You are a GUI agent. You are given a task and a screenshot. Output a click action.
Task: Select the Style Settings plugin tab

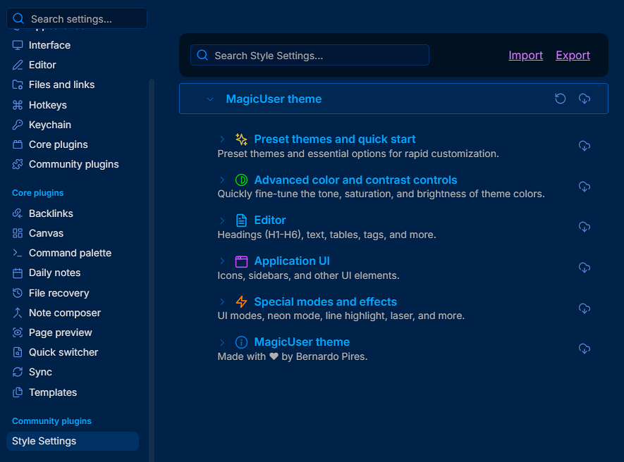(73, 442)
